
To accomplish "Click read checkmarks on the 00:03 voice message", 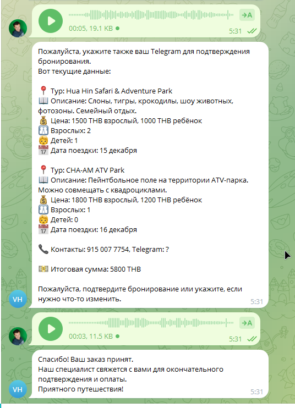I will click(x=252, y=339).
